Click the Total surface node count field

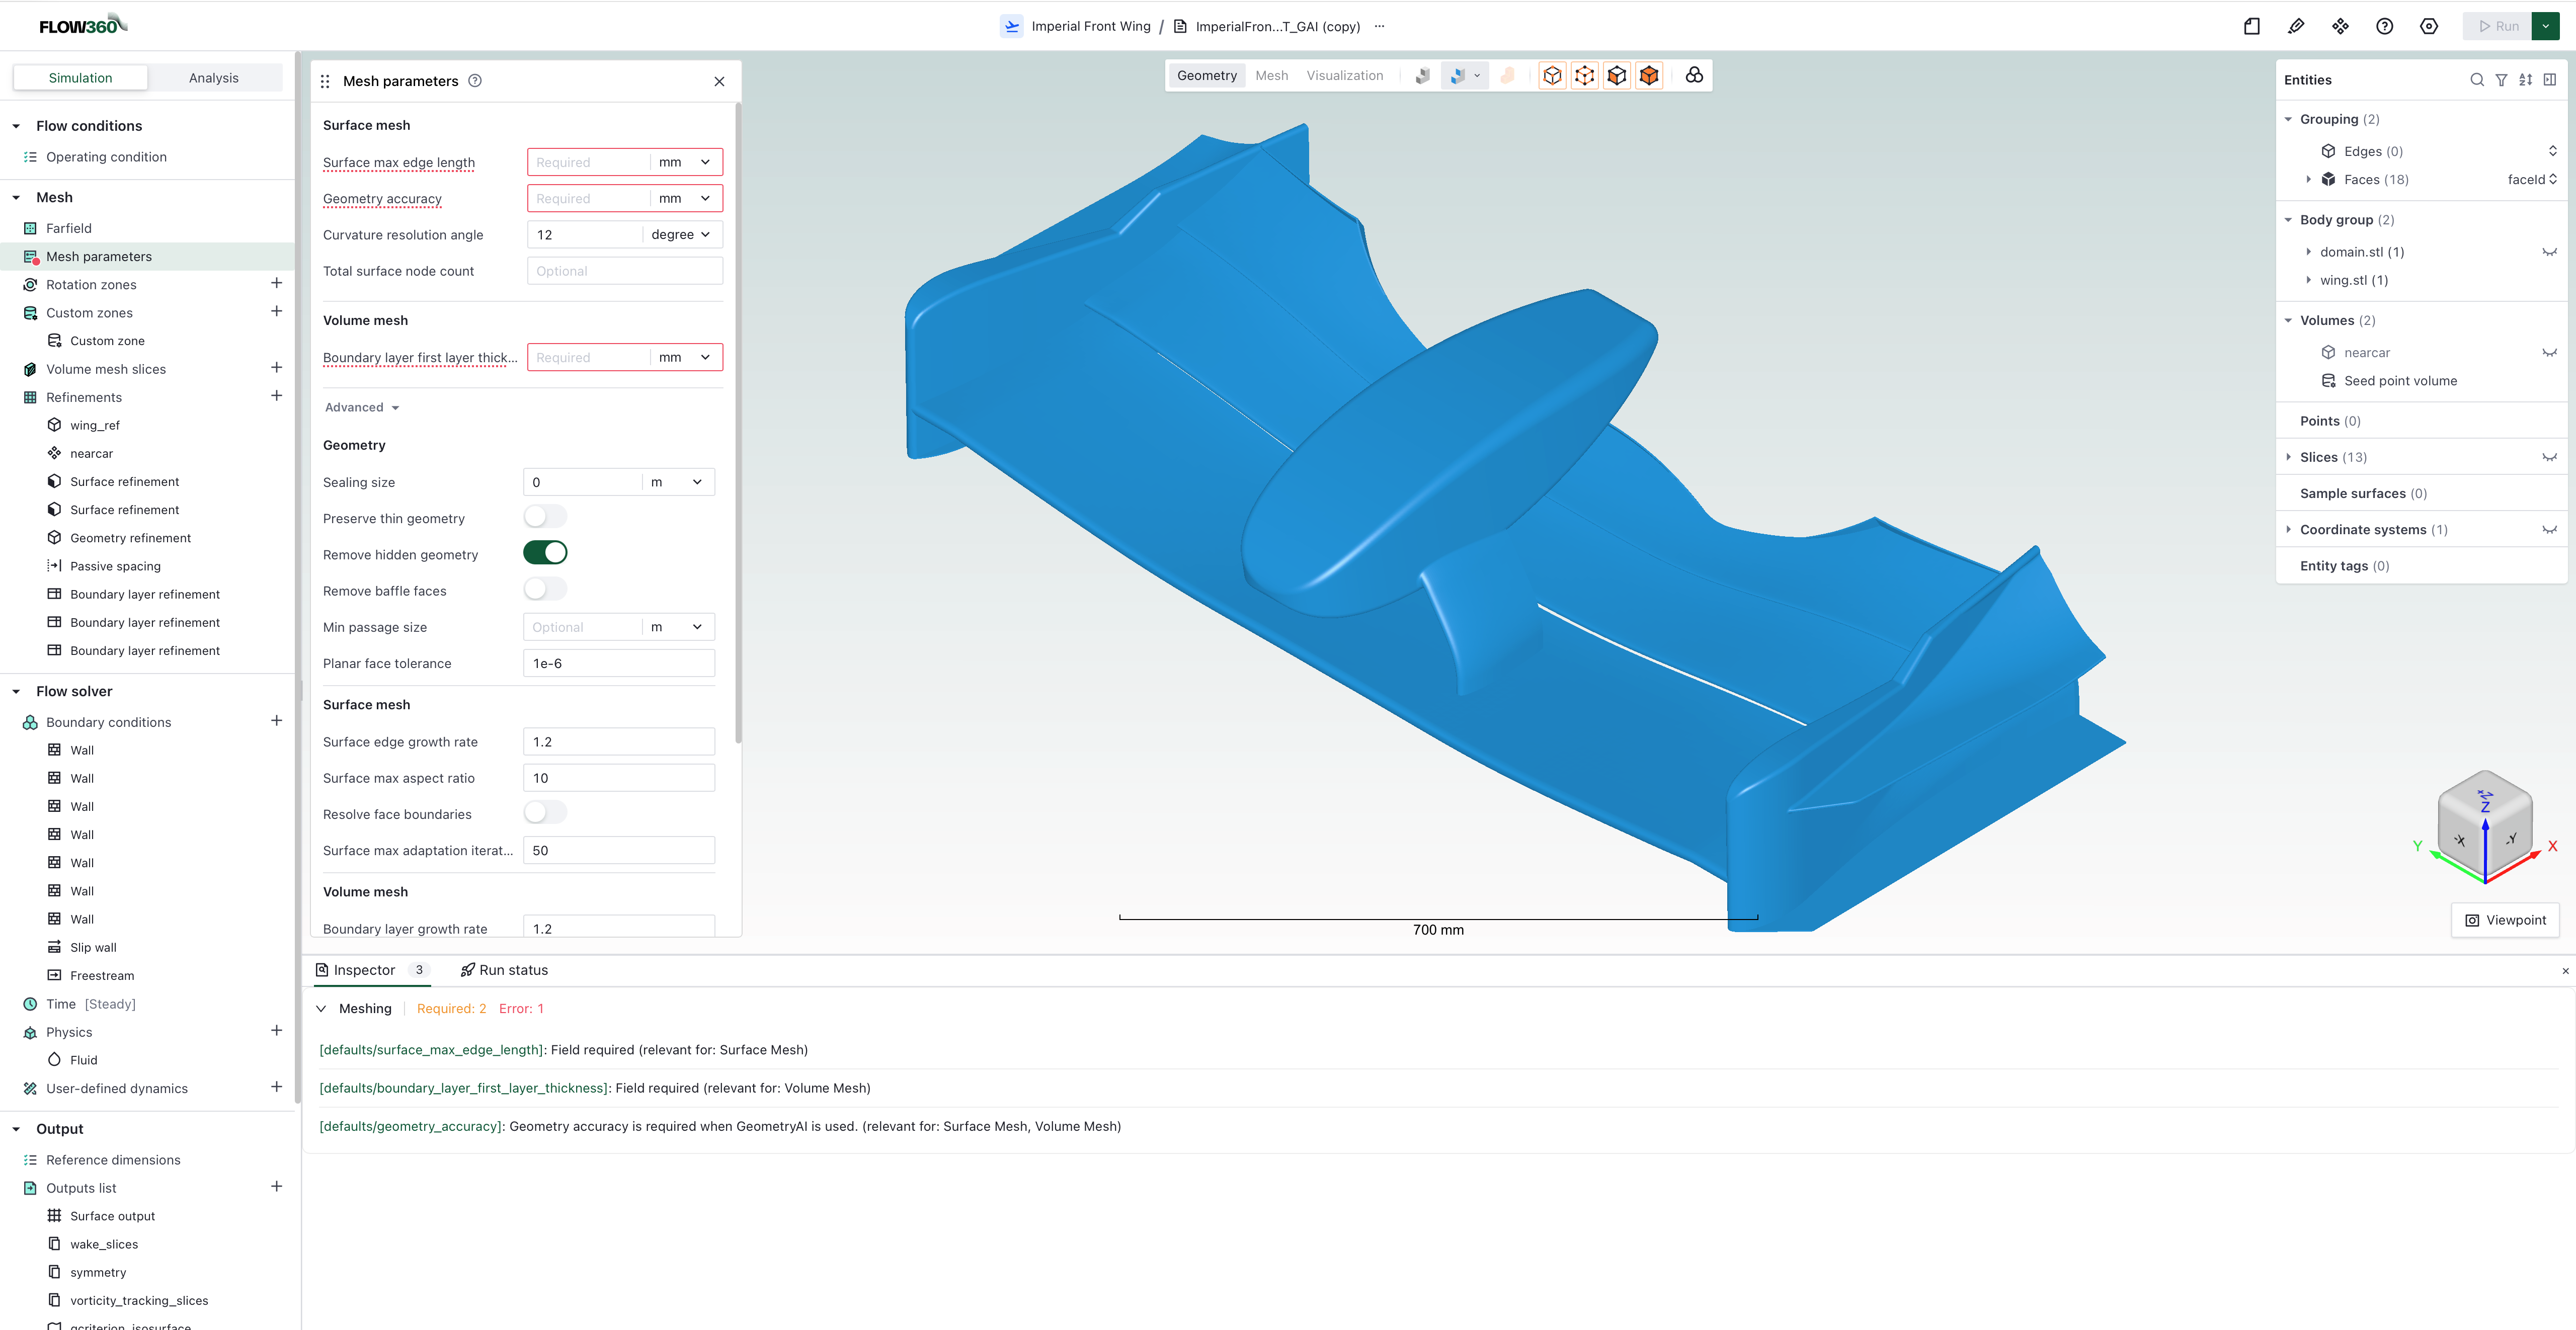624,271
